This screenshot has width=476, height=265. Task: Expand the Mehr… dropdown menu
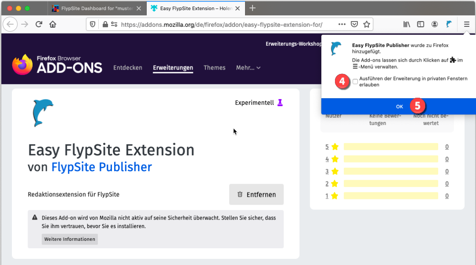[x=248, y=68]
